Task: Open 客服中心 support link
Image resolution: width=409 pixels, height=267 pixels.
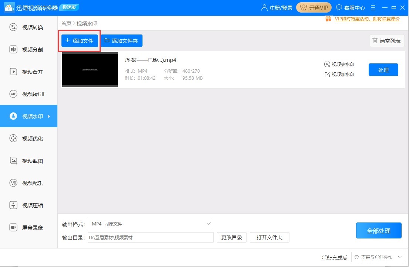Action: point(354,8)
